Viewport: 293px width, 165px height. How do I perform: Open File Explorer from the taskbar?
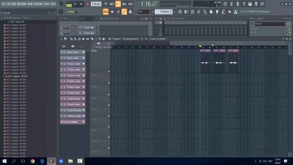click(x=71, y=161)
